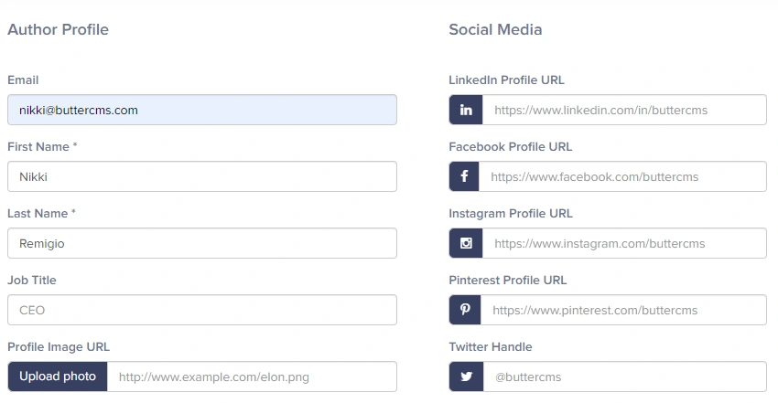Click the LinkedIn Profile URL input
The width and height of the screenshot is (778, 403).
pos(624,110)
